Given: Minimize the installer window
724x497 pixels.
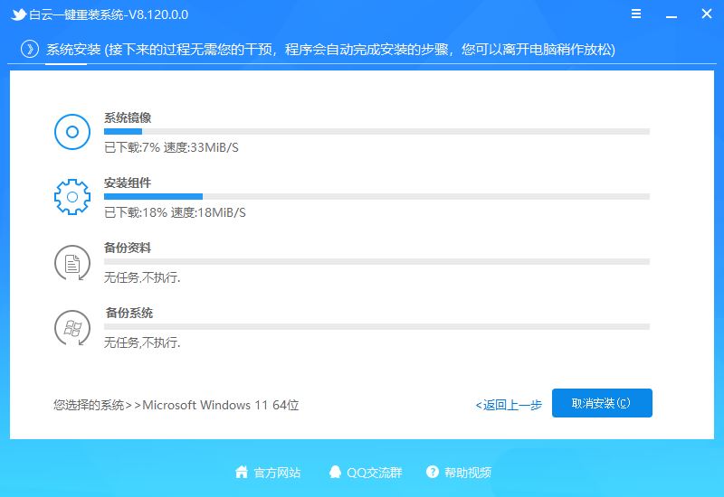Looking at the screenshot, I should click(x=670, y=15).
